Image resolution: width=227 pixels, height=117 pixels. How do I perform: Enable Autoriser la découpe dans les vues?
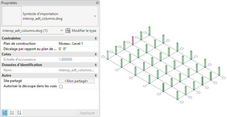click(x=61, y=86)
